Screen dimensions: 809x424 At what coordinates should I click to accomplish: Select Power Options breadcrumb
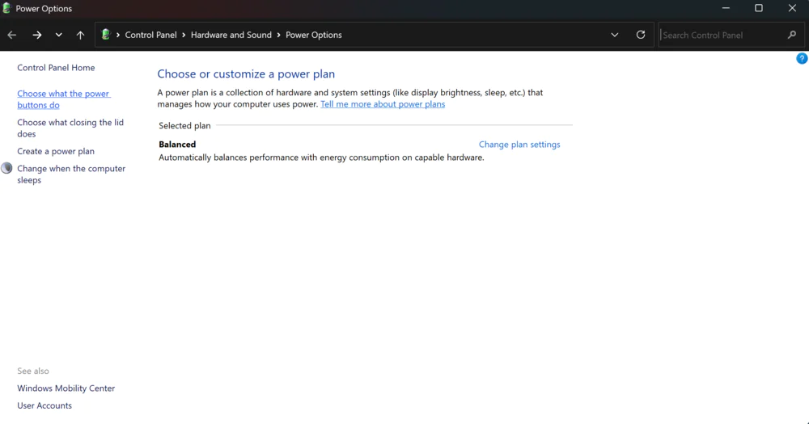314,35
